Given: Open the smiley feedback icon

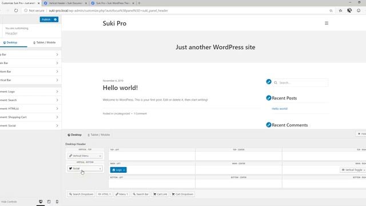Looking at the screenshot, I should point(359,10).
